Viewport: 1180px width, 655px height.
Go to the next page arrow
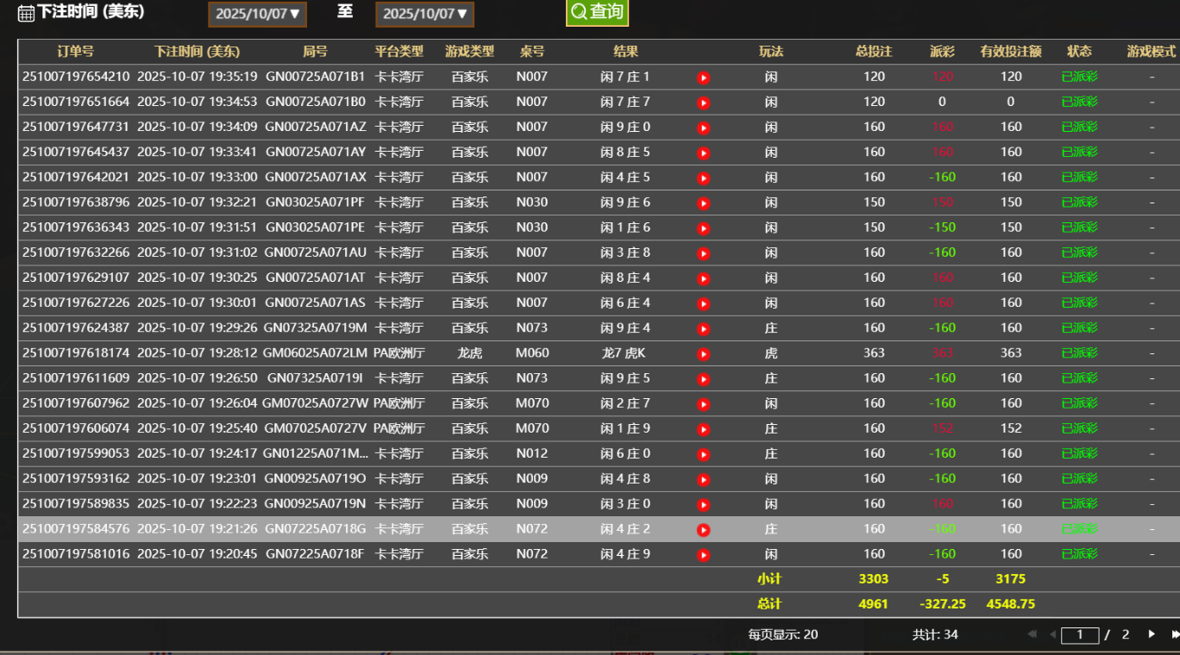coord(1152,634)
